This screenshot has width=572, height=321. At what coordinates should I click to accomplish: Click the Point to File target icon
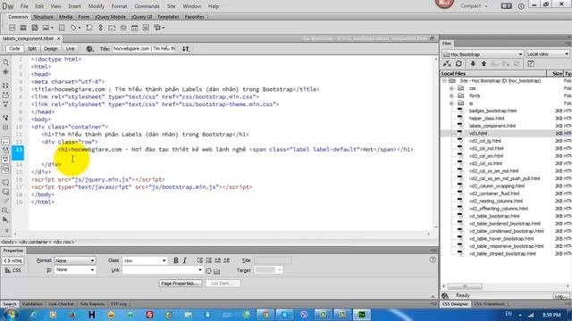(x=208, y=271)
